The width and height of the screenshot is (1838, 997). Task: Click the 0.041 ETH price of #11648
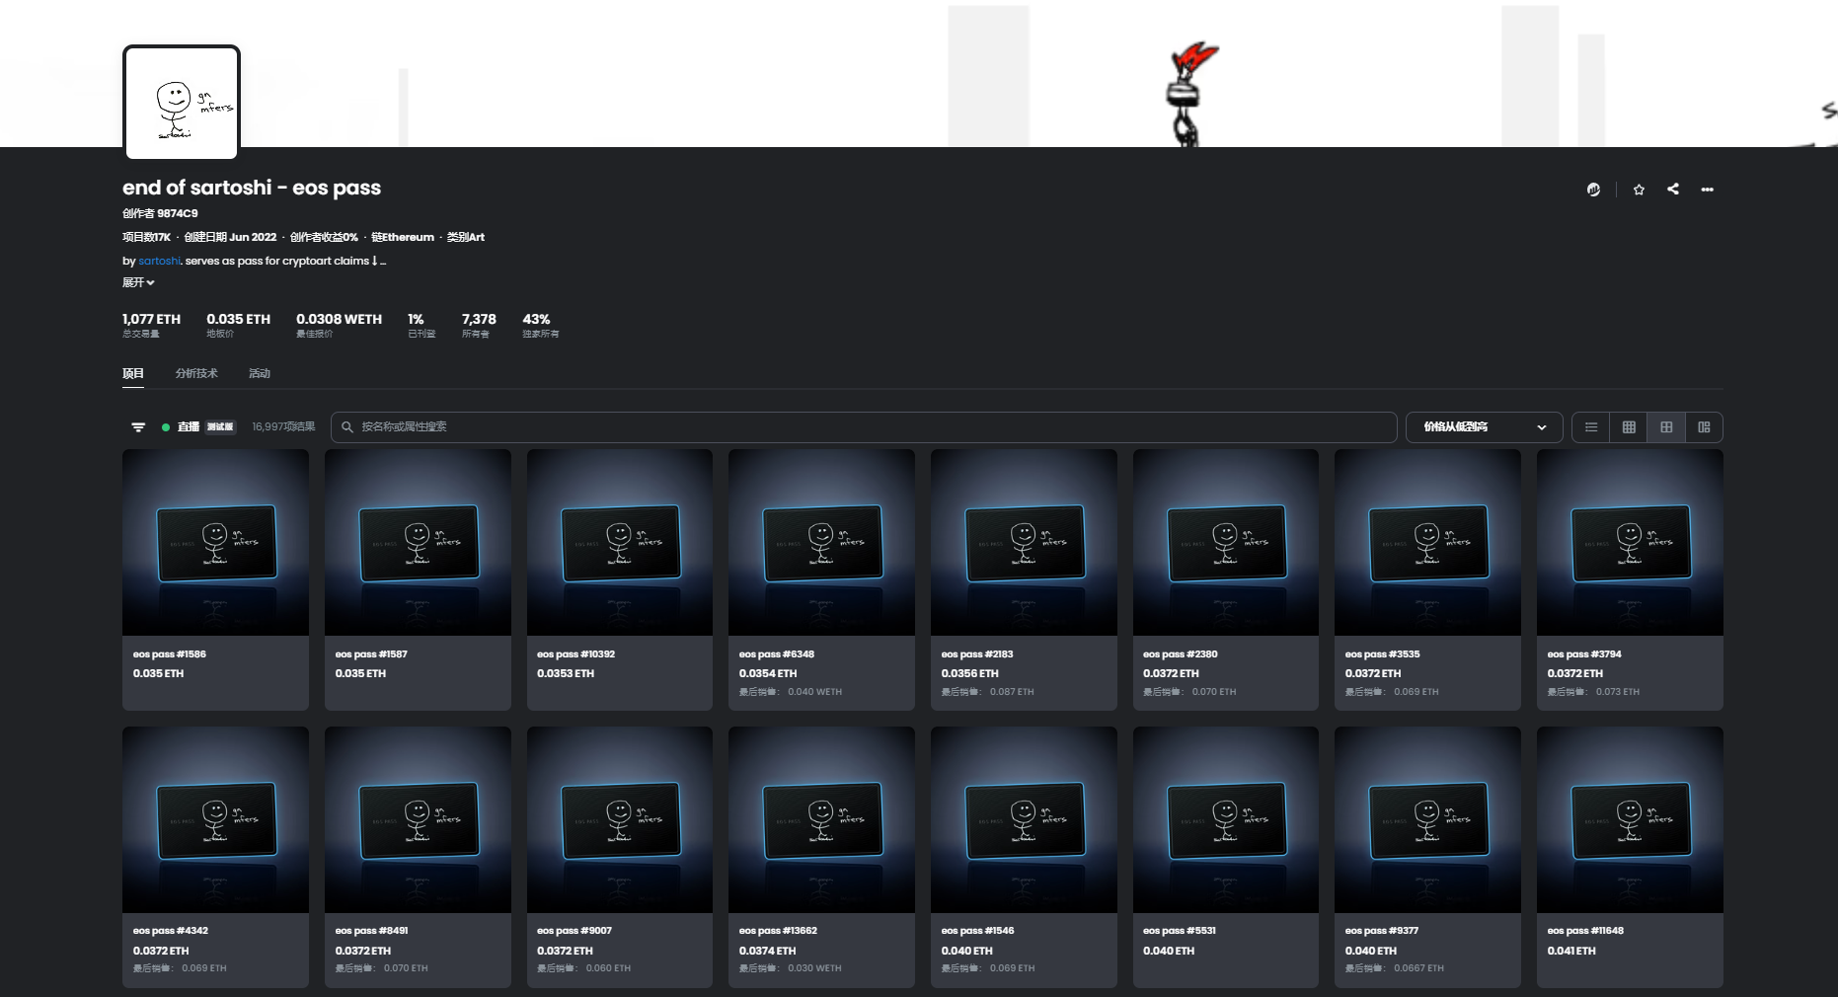[x=1571, y=951]
